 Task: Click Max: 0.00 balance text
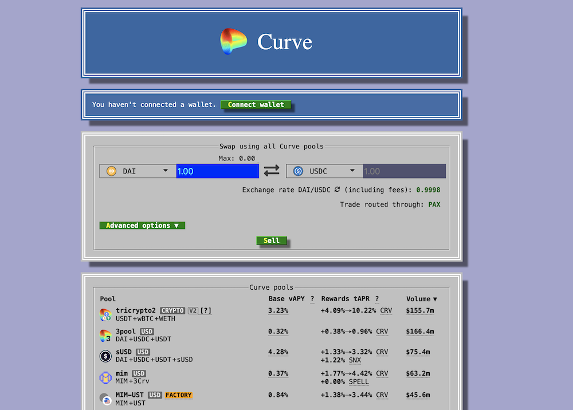tap(237, 159)
